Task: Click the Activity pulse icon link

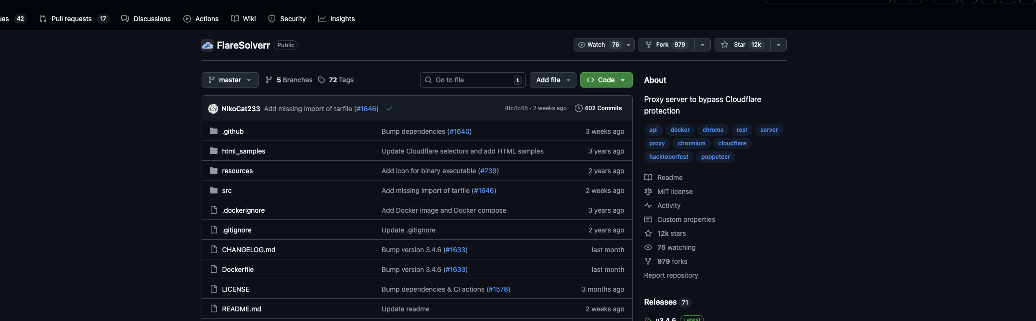Action: click(x=648, y=205)
